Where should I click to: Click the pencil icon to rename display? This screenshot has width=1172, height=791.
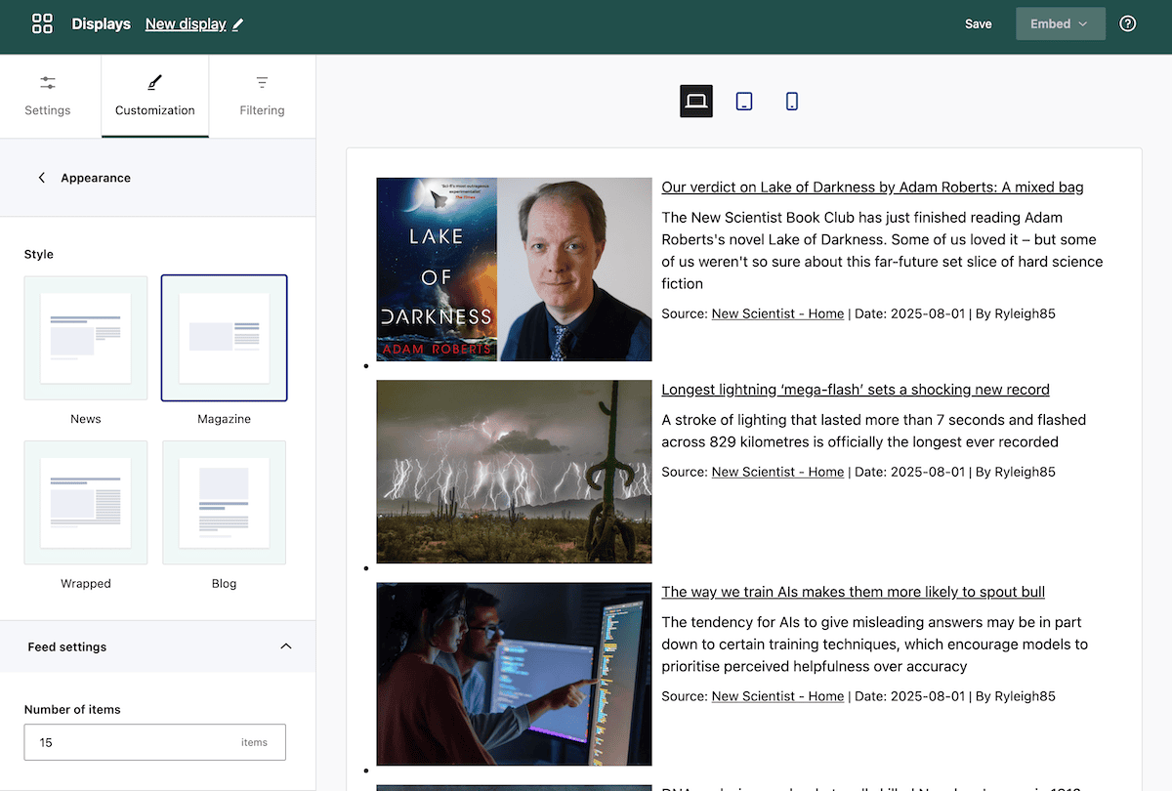(x=238, y=24)
